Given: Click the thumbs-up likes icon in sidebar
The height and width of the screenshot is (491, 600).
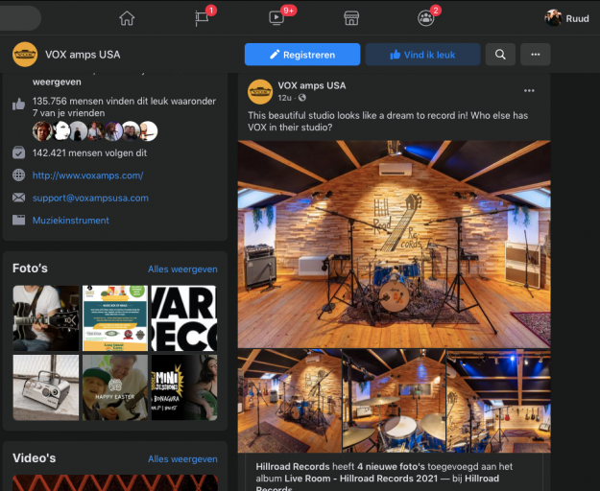Looking at the screenshot, I should coord(18,104).
